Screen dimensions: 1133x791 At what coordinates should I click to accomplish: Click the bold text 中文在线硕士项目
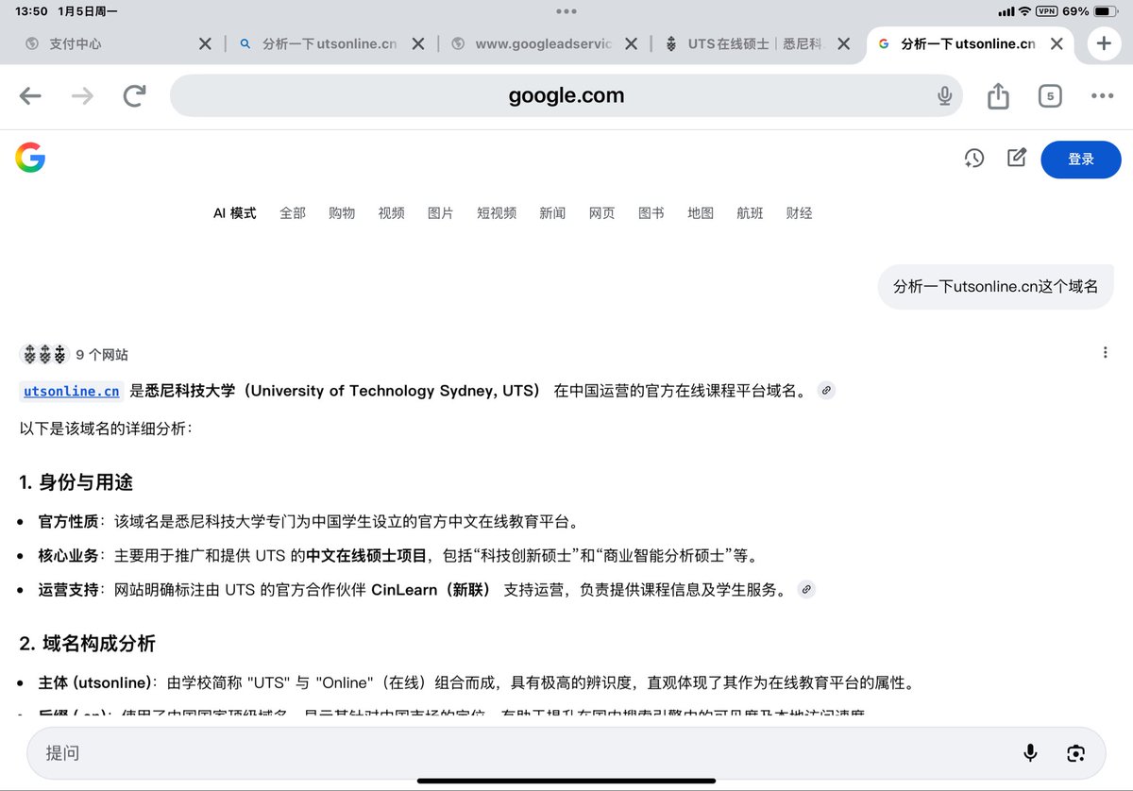(x=366, y=555)
